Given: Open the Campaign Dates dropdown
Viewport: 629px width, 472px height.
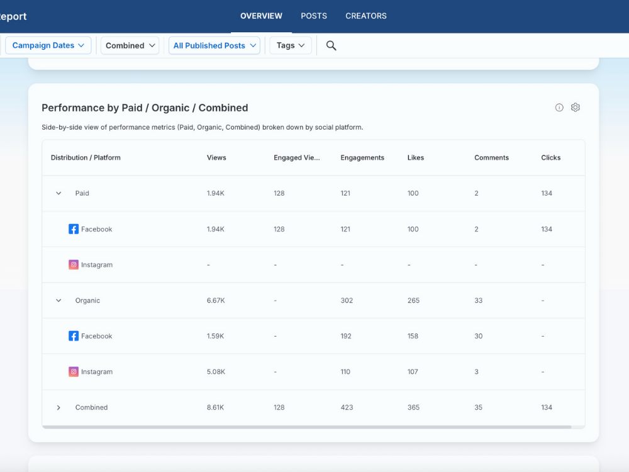Looking at the screenshot, I should tap(48, 45).
